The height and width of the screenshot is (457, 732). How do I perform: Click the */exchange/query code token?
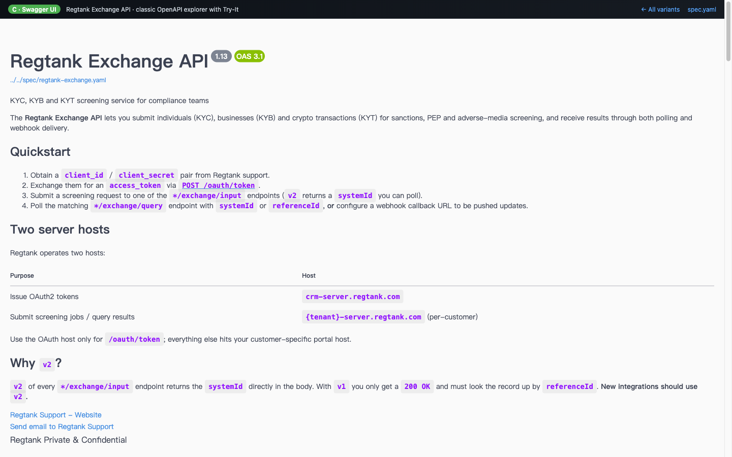point(128,206)
